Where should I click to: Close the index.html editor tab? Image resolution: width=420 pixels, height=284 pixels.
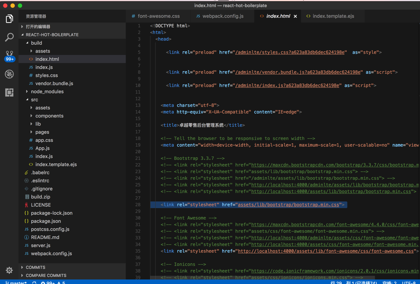pos(295,16)
